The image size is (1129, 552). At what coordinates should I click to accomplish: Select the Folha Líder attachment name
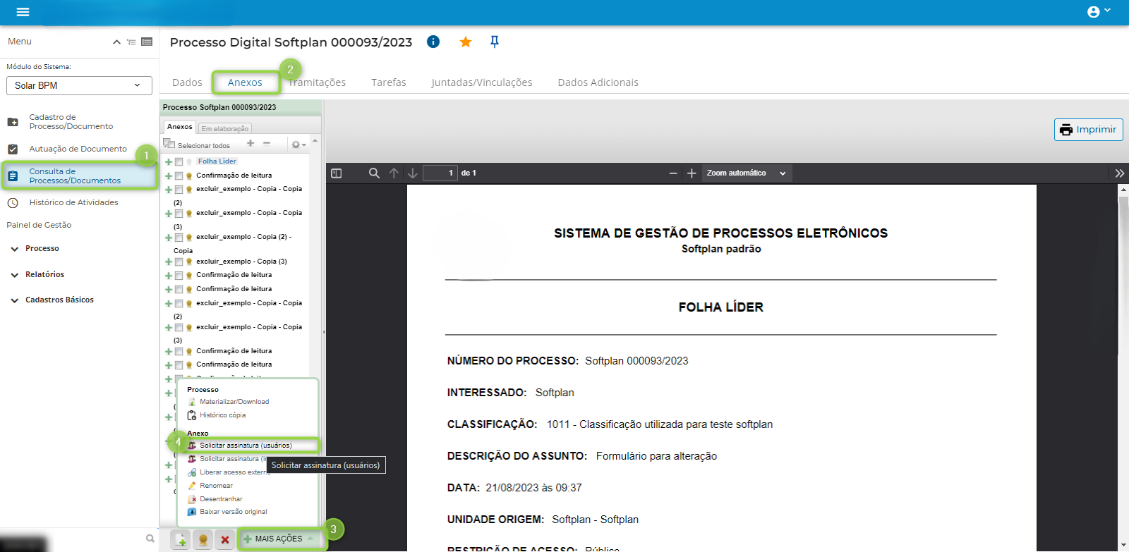coord(217,161)
